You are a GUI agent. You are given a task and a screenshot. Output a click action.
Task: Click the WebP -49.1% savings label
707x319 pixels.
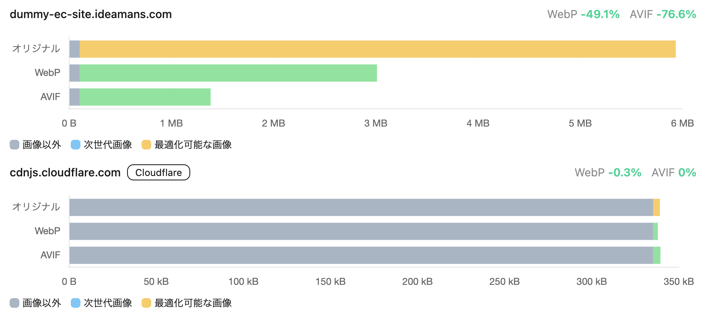coord(583,14)
